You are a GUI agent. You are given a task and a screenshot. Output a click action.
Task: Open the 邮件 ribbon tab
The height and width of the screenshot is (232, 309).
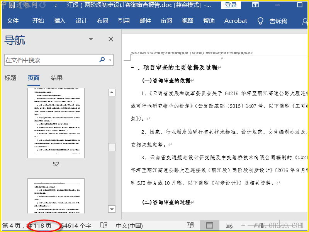pyautogui.click(x=145, y=21)
